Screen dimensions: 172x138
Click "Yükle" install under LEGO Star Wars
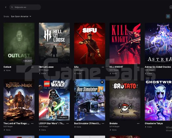click(x=43, y=130)
